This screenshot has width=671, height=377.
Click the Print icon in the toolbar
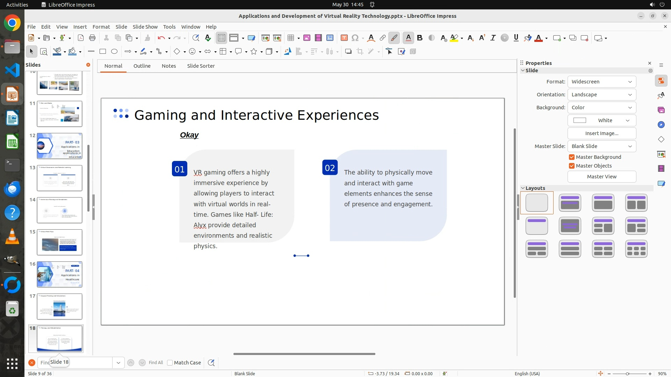[x=92, y=38]
